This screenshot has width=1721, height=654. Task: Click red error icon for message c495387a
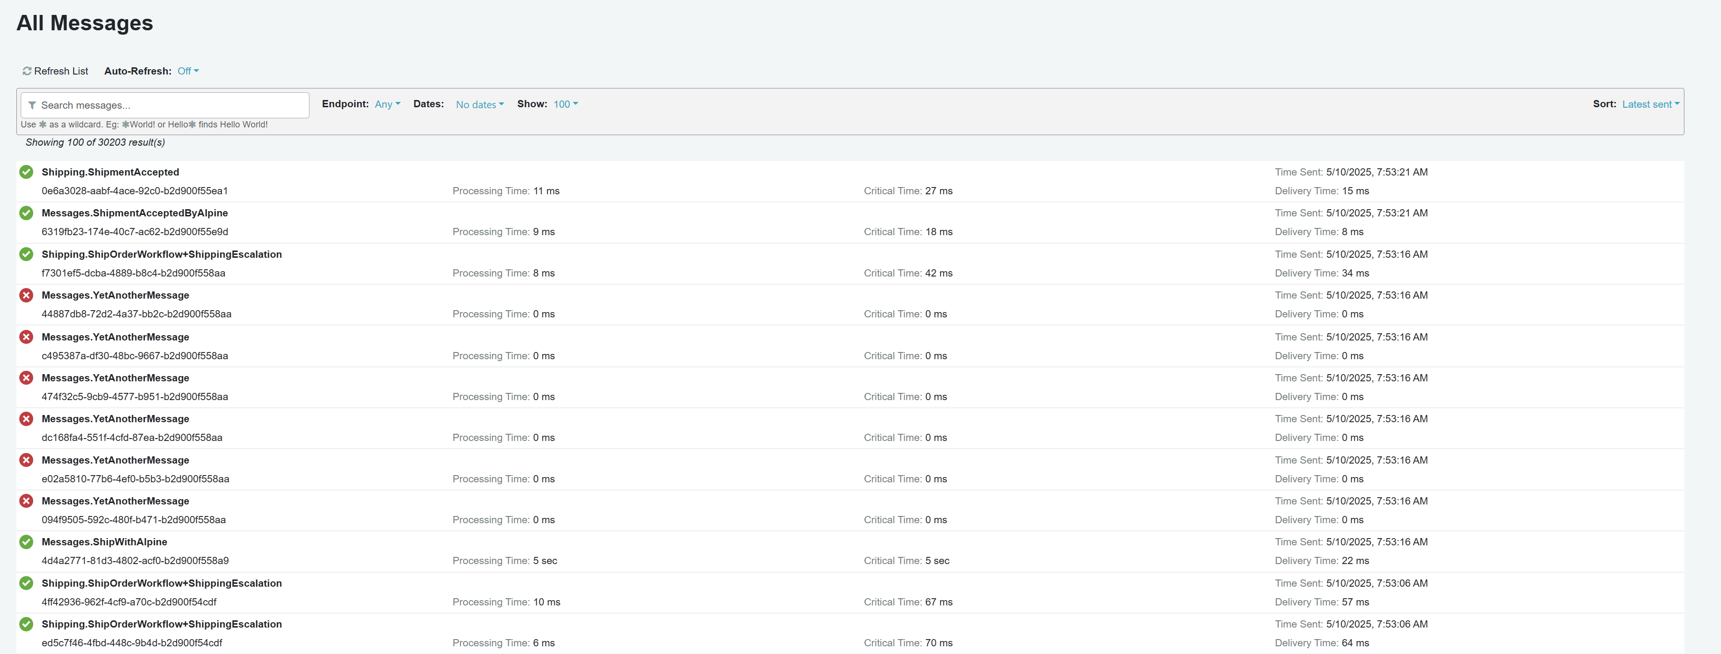[x=26, y=337]
